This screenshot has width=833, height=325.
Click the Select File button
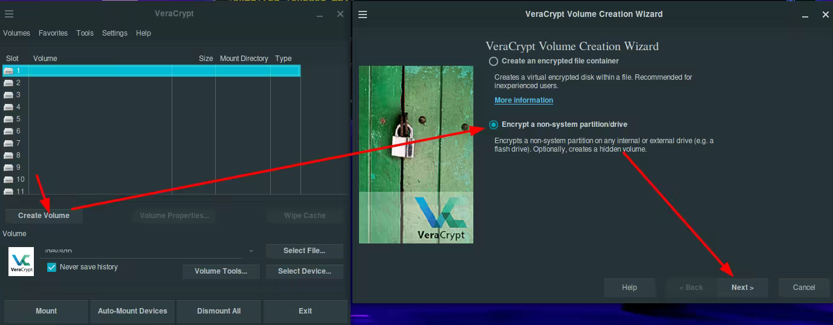coord(305,251)
